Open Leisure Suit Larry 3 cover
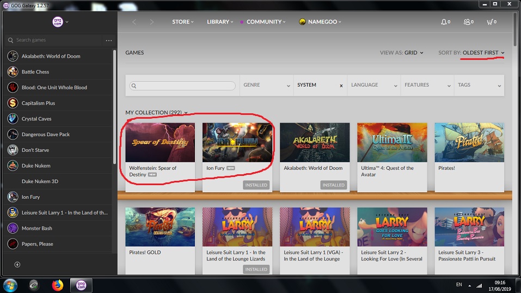This screenshot has height=293, width=521. click(469, 227)
